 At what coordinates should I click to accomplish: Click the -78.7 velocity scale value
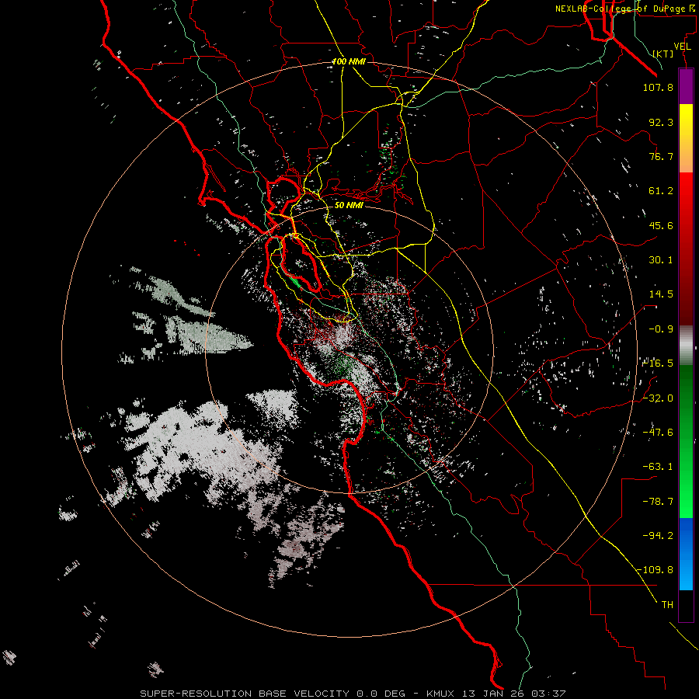[658, 502]
